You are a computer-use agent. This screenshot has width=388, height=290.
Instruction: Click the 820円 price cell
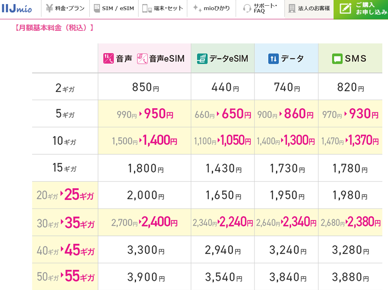coord(350,87)
